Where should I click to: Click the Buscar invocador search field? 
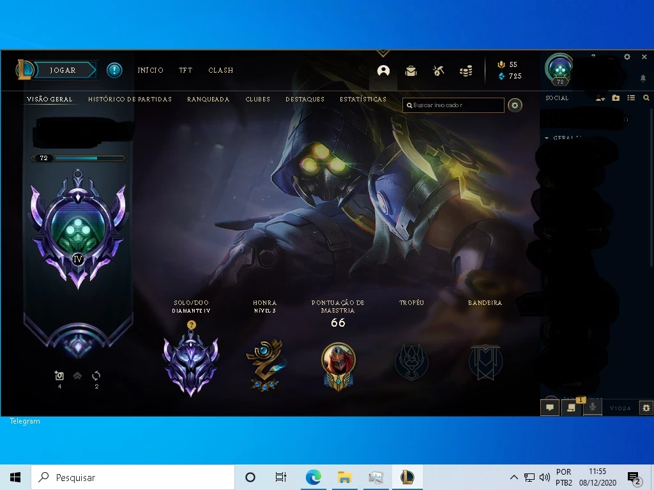click(x=453, y=105)
